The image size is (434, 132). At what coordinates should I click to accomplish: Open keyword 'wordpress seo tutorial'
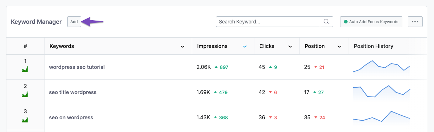click(x=77, y=67)
